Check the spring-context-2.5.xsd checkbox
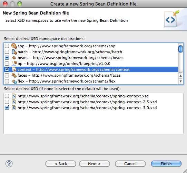Screen dimensions: 187x173 7,102
